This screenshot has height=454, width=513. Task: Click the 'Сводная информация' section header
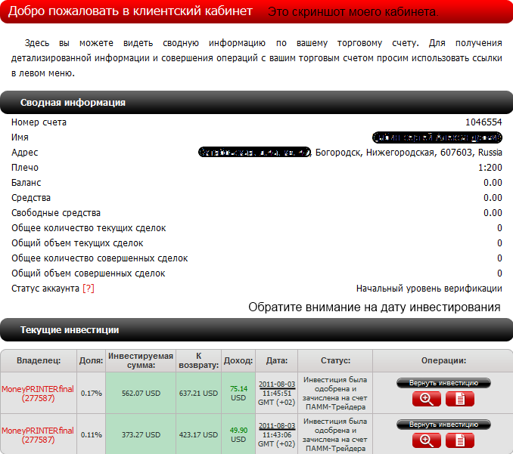click(x=73, y=103)
